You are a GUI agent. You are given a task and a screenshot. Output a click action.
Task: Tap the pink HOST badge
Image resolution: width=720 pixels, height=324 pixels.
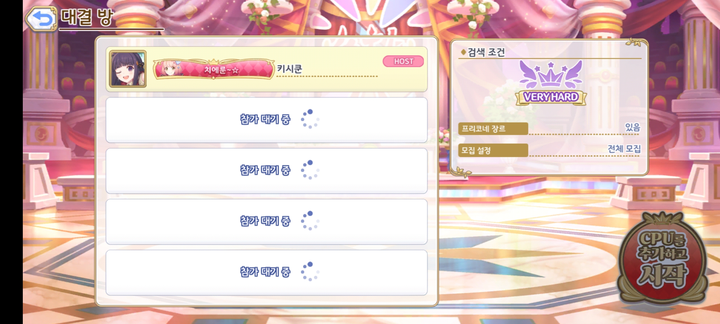pos(403,61)
